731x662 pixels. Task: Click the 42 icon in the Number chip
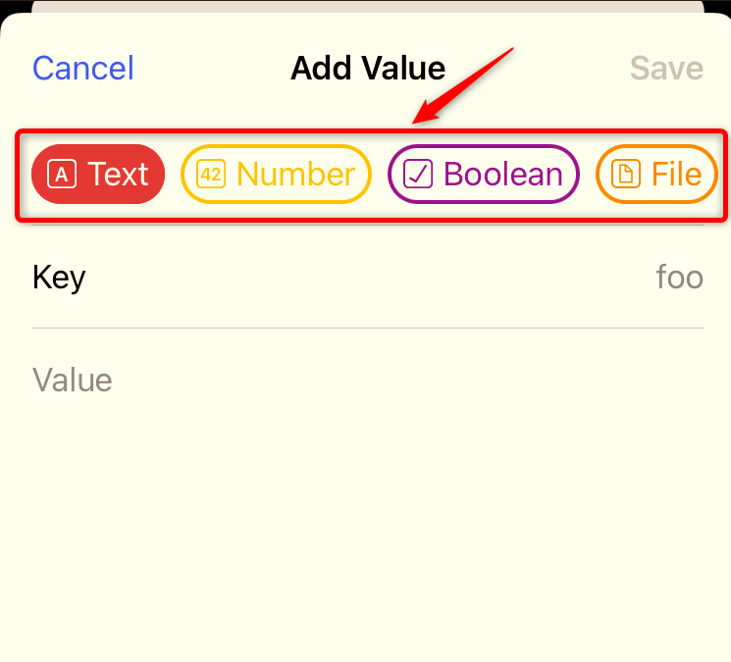click(x=211, y=175)
